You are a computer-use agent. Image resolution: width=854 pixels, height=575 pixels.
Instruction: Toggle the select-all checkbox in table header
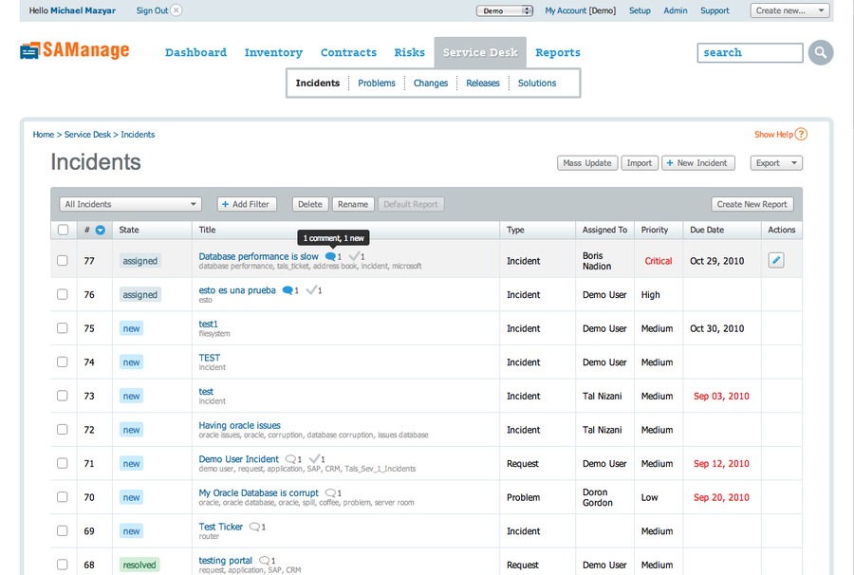coord(64,230)
